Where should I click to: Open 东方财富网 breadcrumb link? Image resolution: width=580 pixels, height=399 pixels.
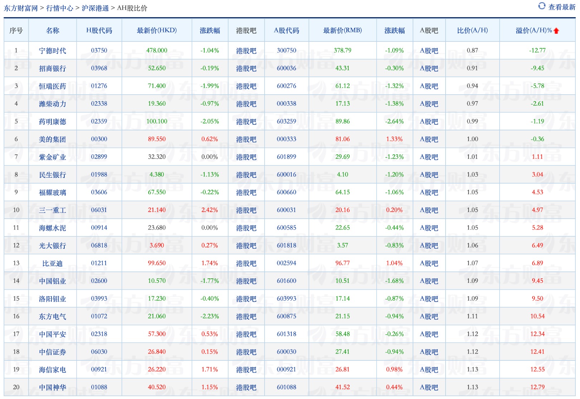(21, 8)
